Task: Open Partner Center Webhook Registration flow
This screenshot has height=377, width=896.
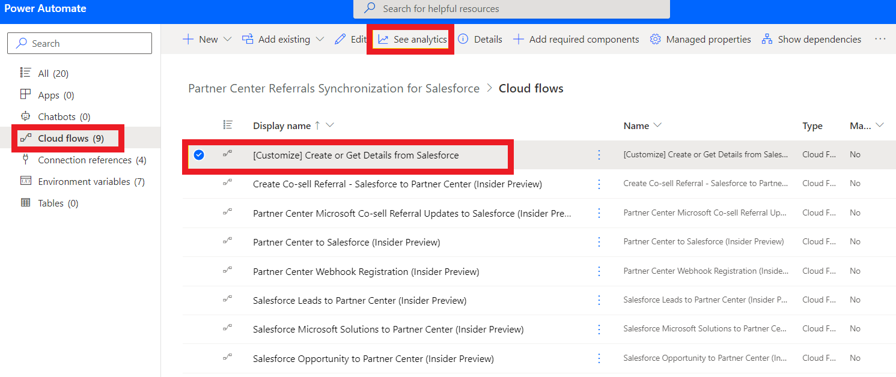Action: coord(366,272)
